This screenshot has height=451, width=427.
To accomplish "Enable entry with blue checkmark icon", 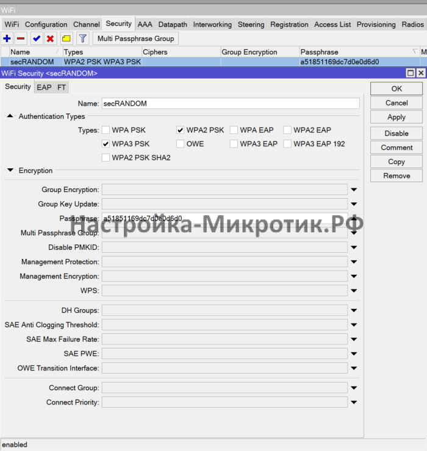I will 37,38.
